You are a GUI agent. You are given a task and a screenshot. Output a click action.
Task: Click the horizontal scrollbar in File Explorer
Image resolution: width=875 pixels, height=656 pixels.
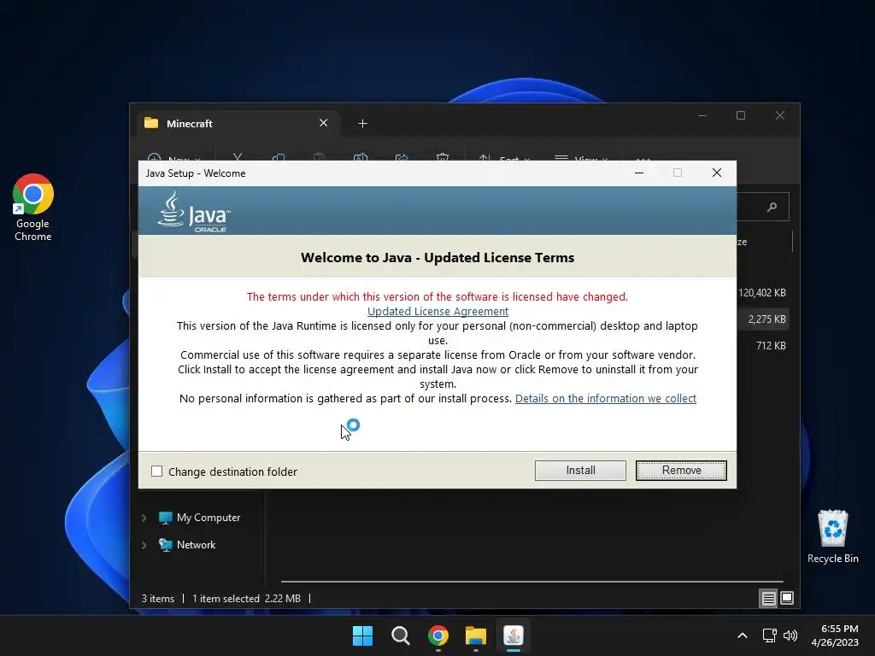[x=531, y=581]
